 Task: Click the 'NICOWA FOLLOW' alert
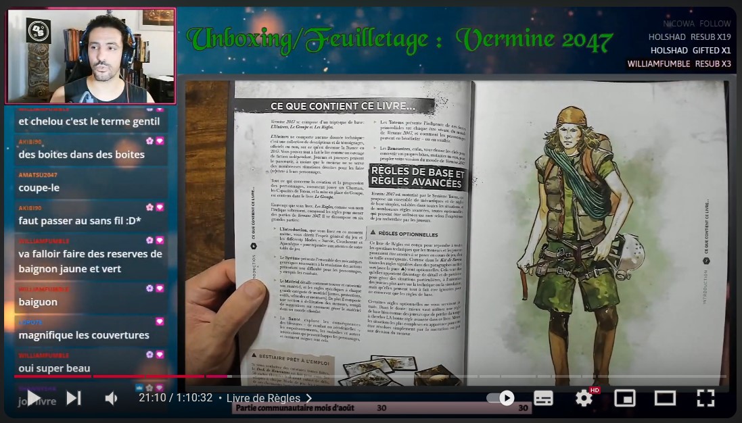[x=697, y=24]
